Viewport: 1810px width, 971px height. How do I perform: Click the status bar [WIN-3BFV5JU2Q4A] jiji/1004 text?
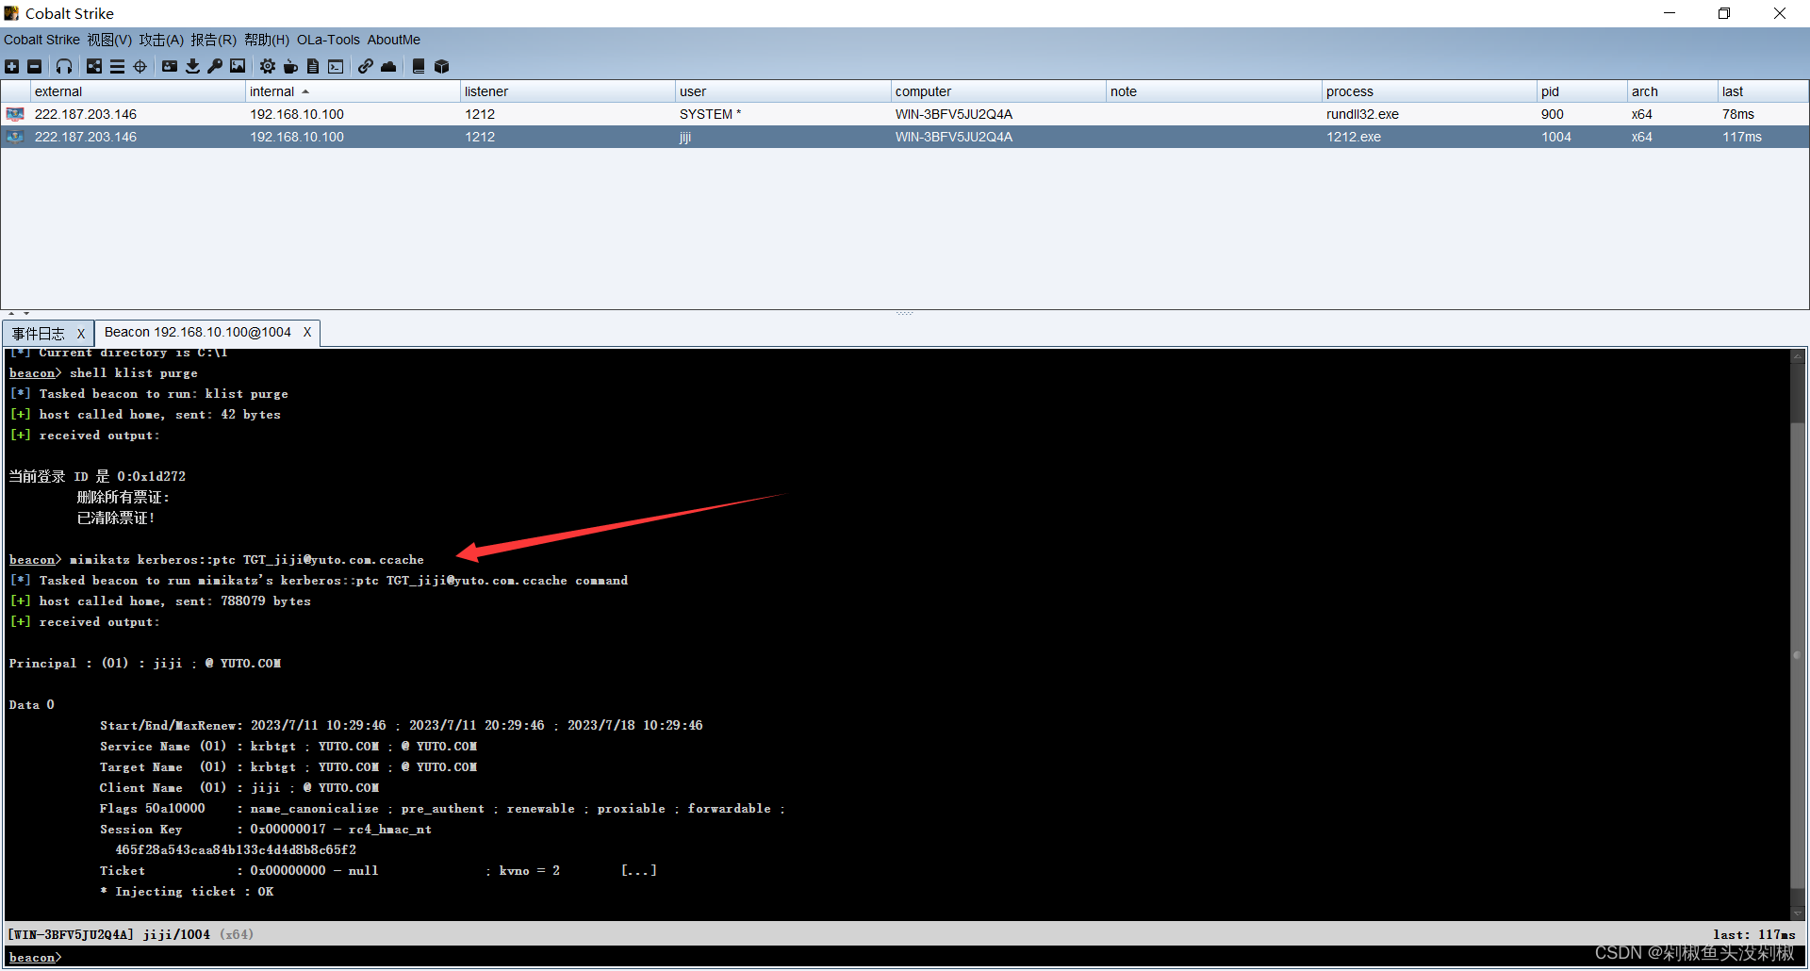109,934
